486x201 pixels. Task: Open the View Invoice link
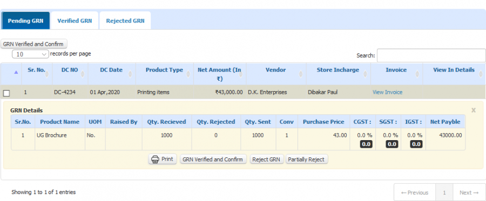tap(387, 92)
